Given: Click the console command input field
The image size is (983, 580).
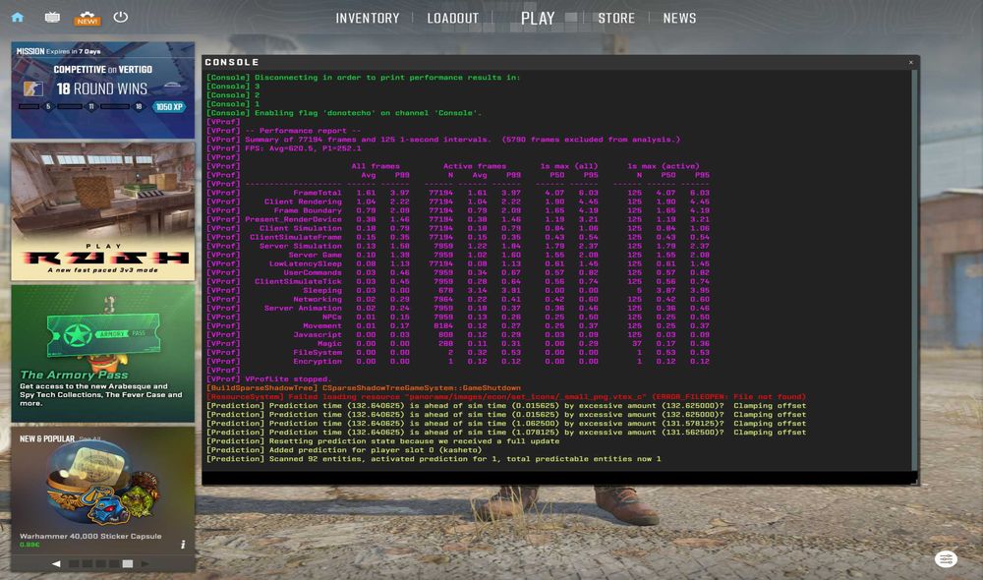Looking at the screenshot, I should (558, 478).
